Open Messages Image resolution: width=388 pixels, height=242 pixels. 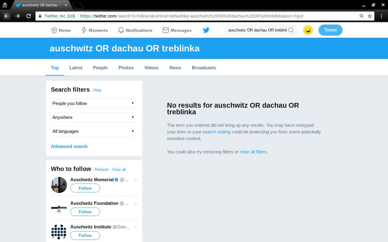(177, 30)
